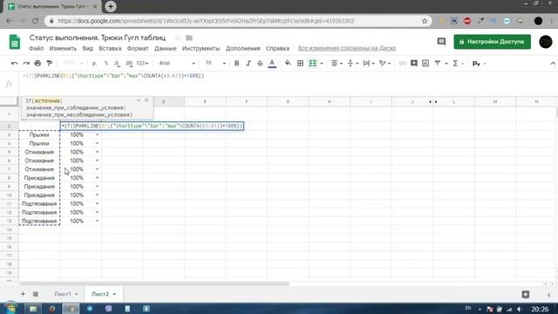Open the Вид menu
The image size is (558, 314).
tap(87, 49)
